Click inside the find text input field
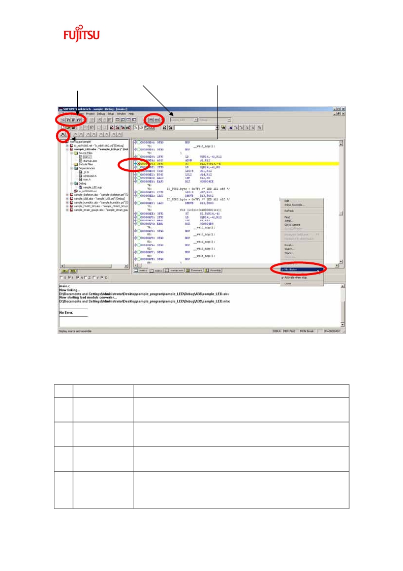Image resolution: width=403 pixels, height=571 pixels. click(x=195, y=128)
